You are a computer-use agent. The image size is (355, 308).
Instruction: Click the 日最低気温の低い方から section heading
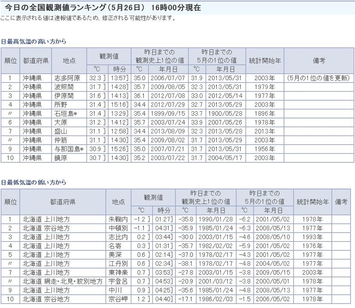(33, 182)
